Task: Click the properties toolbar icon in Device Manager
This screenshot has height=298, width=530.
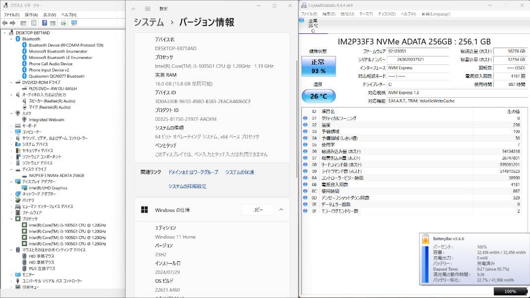Action: pos(52,22)
